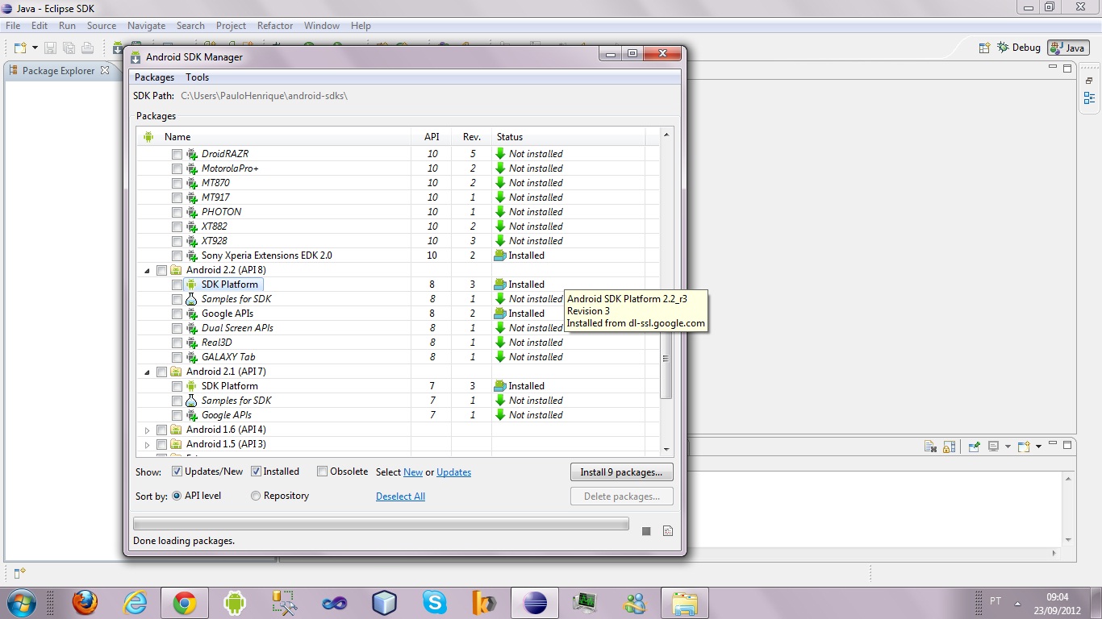Click the Android 2.1 folder icon
Viewport: 1102px width, 619px height.
[176, 372]
